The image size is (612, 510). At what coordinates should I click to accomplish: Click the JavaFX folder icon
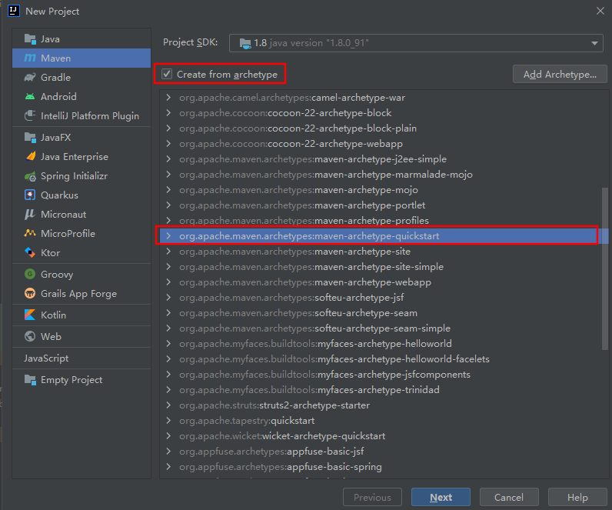[x=30, y=138]
